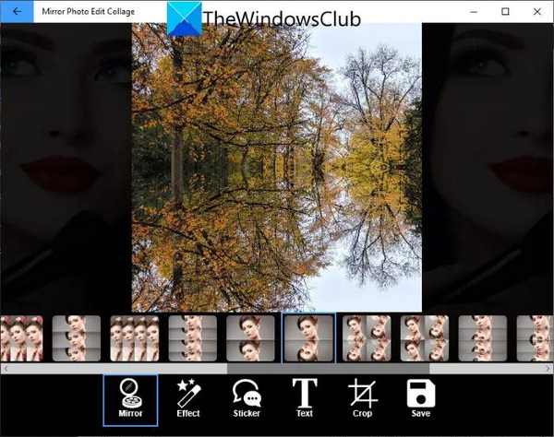Click the right arrow of the layout scrollbar

pyautogui.click(x=548, y=369)
